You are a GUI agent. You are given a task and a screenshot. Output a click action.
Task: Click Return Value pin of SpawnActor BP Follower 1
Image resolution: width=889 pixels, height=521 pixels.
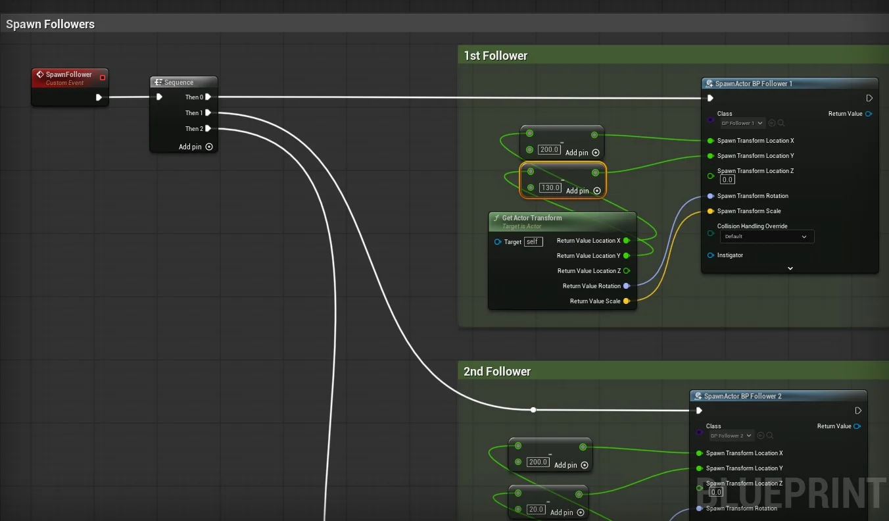pyautogui.click(x=869, y=114)
